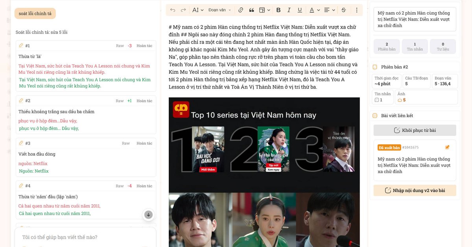Expand the text alignment dropdown arrow
Screen dimensions: 472x247
coord(333,10)
